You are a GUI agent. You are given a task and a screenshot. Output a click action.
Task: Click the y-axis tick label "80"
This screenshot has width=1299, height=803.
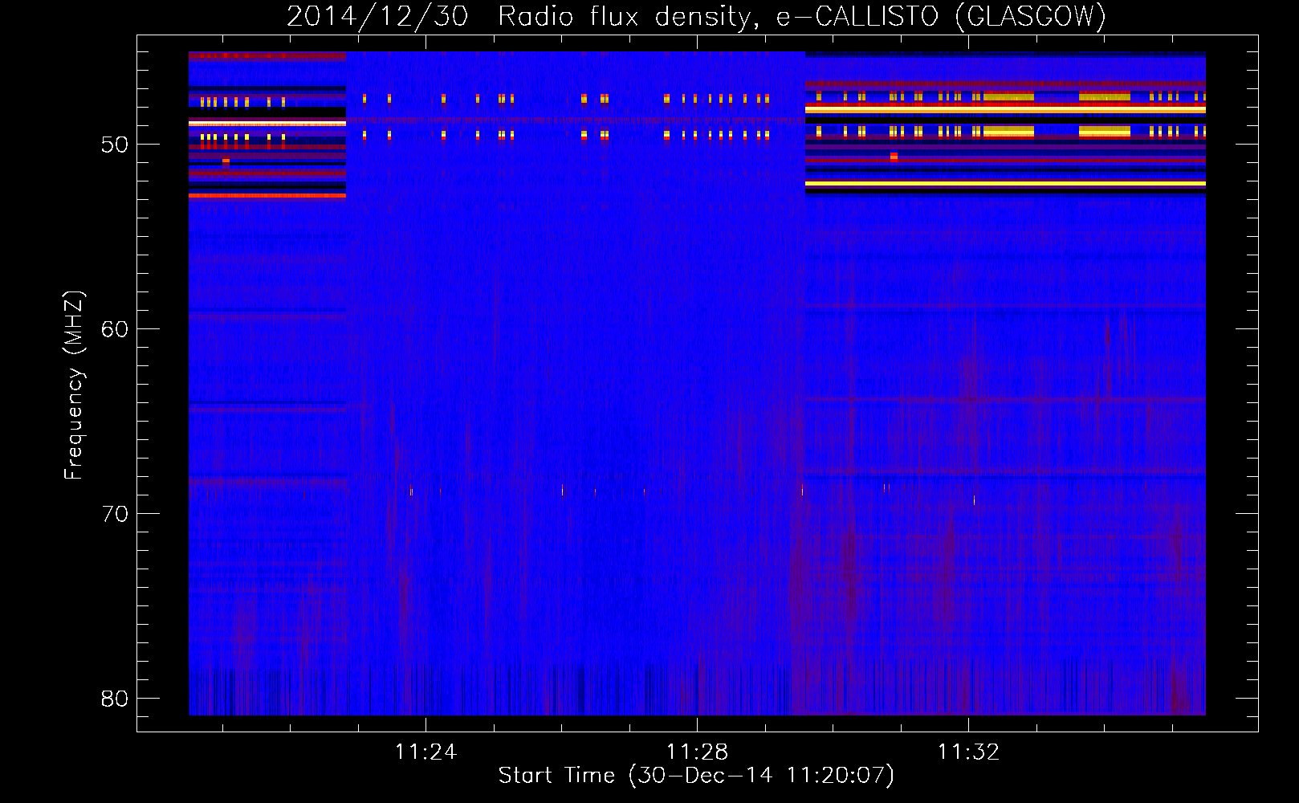click(x=115, y=699)
